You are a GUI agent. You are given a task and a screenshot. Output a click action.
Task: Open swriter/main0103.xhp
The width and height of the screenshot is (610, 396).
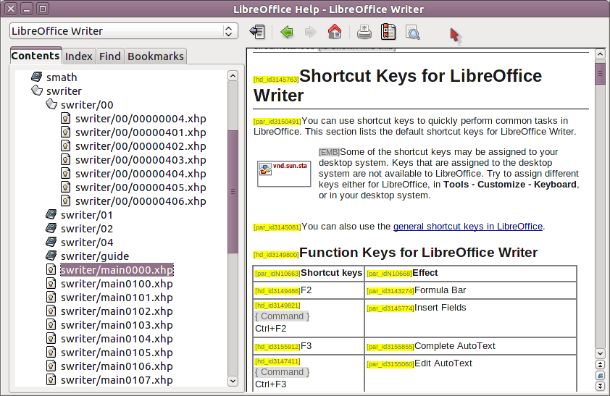[x=117, y=325]
